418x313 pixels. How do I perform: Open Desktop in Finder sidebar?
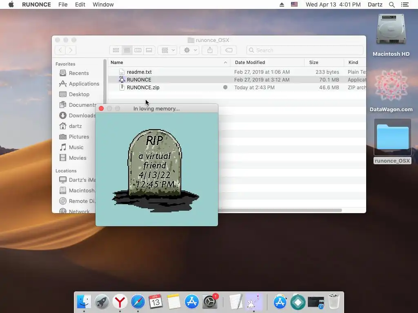point(79,94)
